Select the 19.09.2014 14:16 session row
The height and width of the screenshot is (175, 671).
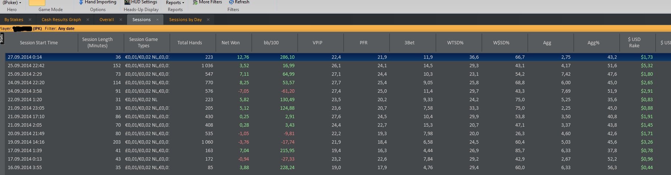pyautogui.click(x=26, y=142)
